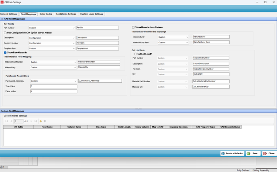The height and width of the screenshot is (172, 277).
Task: Open Part Number key field dropdown
Action: 52,28
